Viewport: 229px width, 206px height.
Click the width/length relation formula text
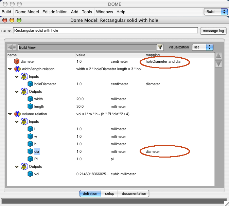point(110,69)
